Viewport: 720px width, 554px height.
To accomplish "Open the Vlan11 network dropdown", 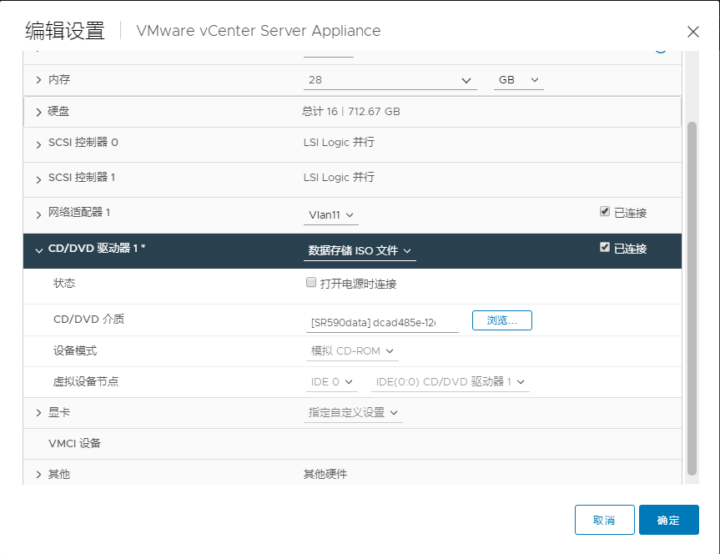I will (x=330, y=215).
